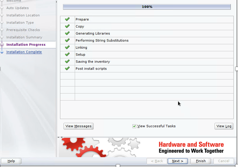This screenshot has width=238, height=167.
Task: Open the View Log button
Action: click(224, 126)
